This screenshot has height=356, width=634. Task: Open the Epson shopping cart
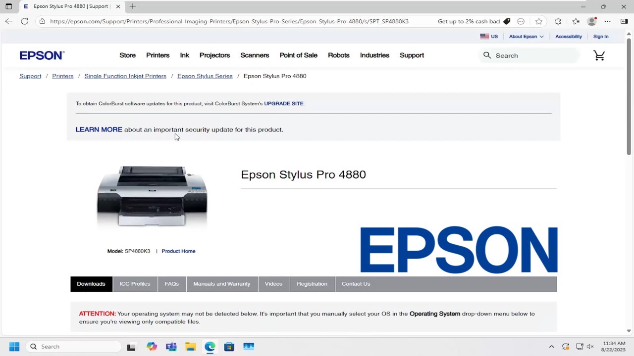[x=599, y=55]
